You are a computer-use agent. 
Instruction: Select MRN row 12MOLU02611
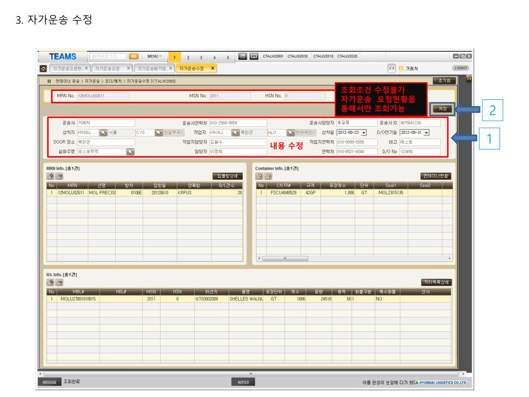click(x=145, y=193)
